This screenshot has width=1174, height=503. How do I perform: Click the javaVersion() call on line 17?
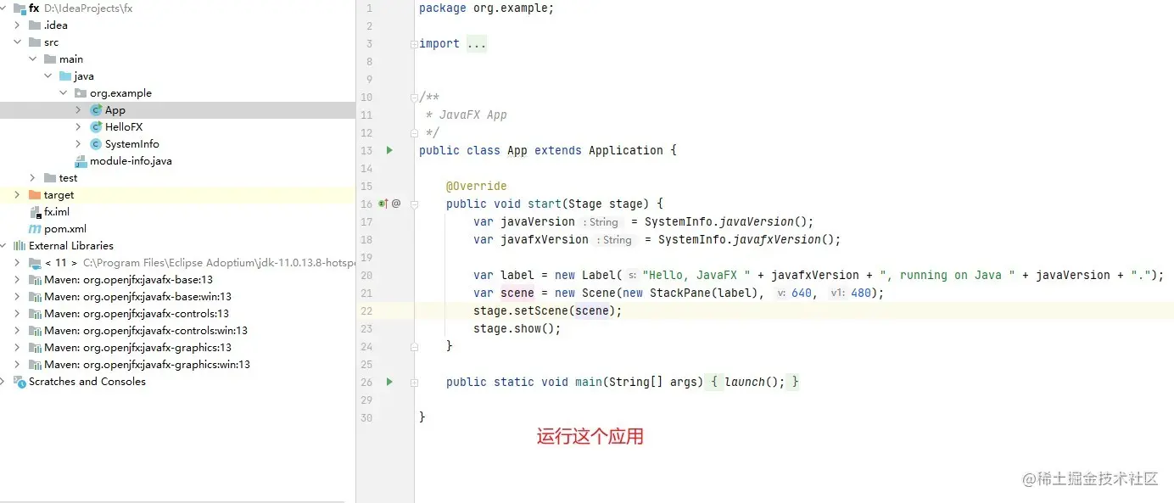(767, 221)
